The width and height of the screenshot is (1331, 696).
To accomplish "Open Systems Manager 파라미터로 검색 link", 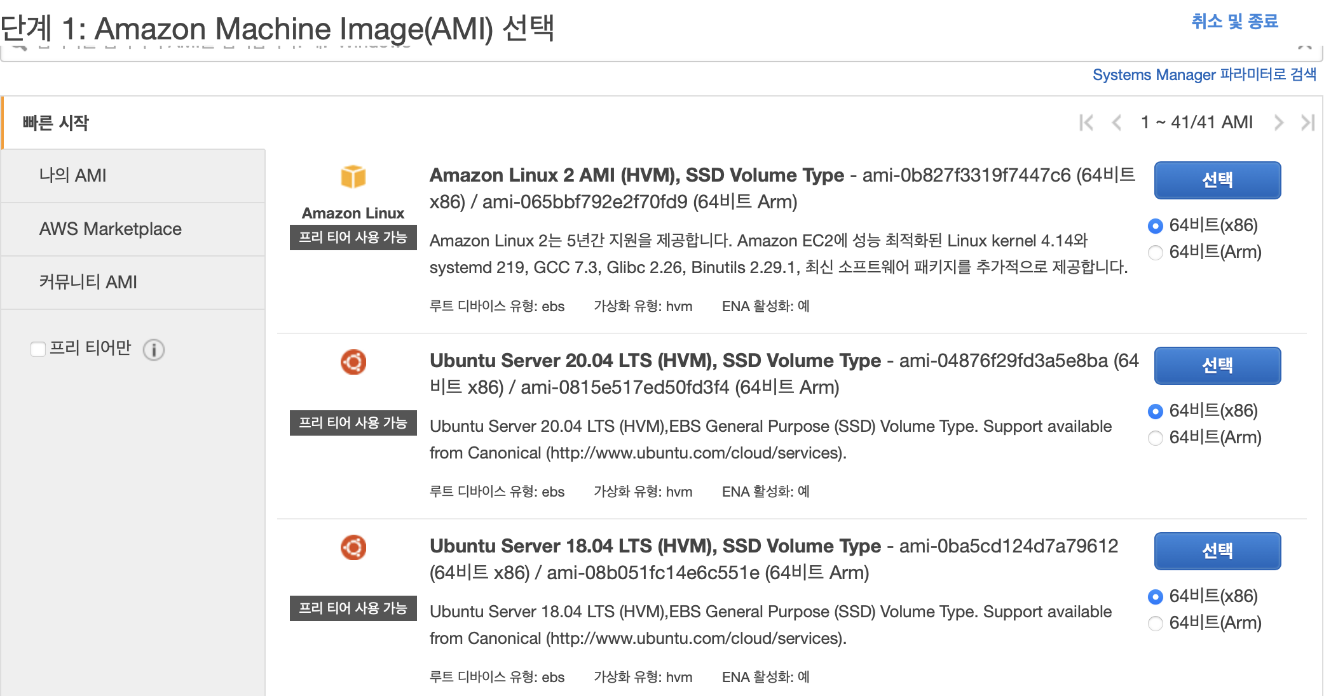I will coord(1205,74).
